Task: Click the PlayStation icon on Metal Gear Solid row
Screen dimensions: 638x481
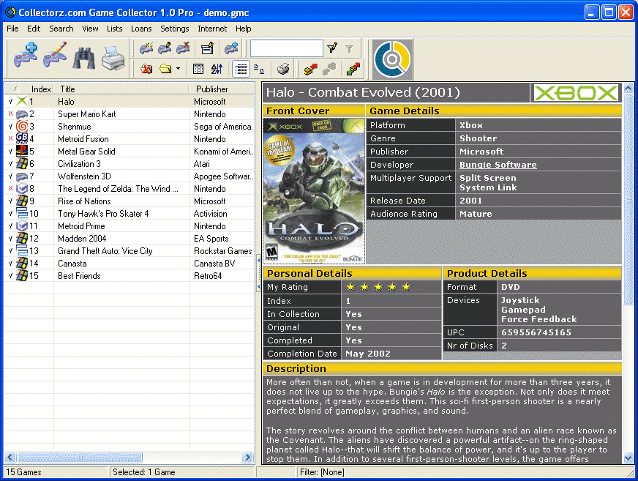Action: 22,151
